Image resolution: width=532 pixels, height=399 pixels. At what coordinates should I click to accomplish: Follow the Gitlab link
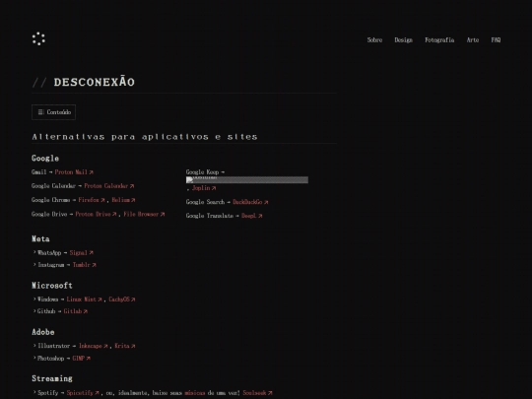click(x=75, y=311)
